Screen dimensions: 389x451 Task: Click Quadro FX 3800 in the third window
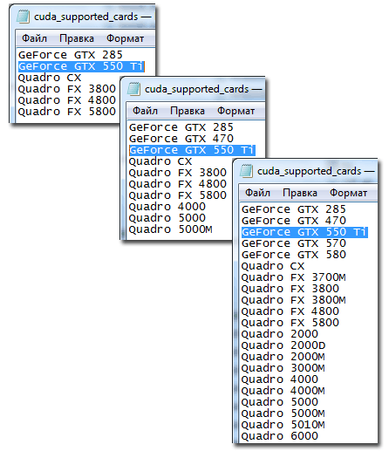[x=290, y=289]
